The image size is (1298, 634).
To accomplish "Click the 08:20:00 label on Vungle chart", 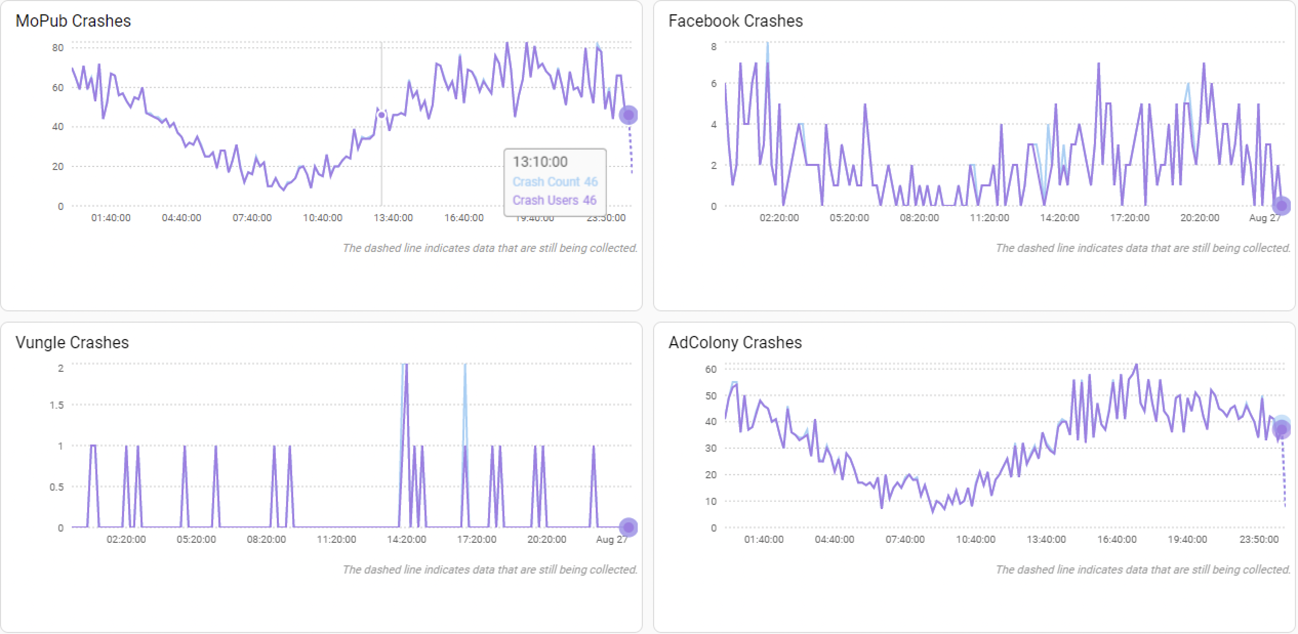I will pyautogui.click(x=267, y=540).
